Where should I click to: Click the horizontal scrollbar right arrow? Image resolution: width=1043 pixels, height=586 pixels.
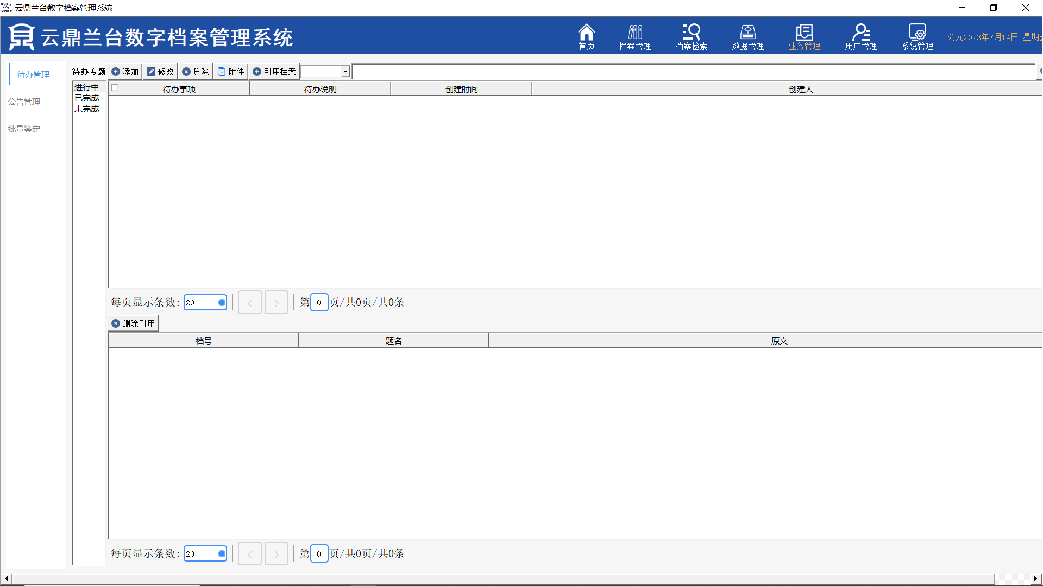(x=1035, y=579)
